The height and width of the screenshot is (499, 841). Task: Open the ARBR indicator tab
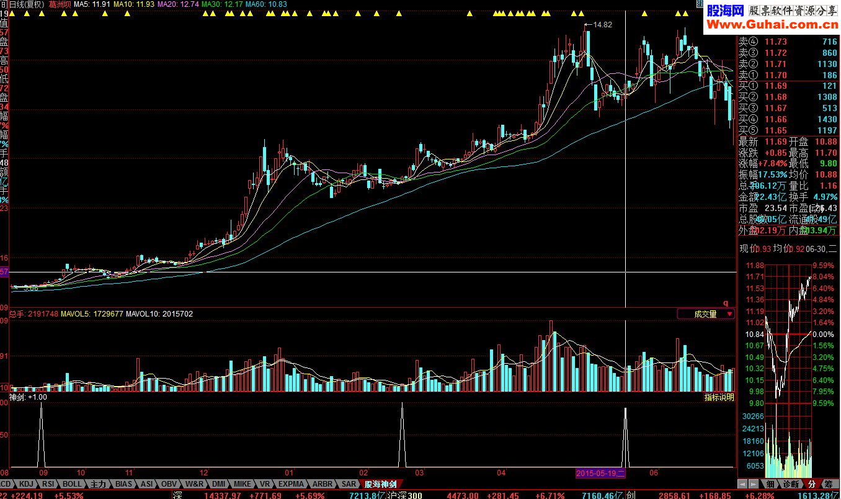click(323, 483)
